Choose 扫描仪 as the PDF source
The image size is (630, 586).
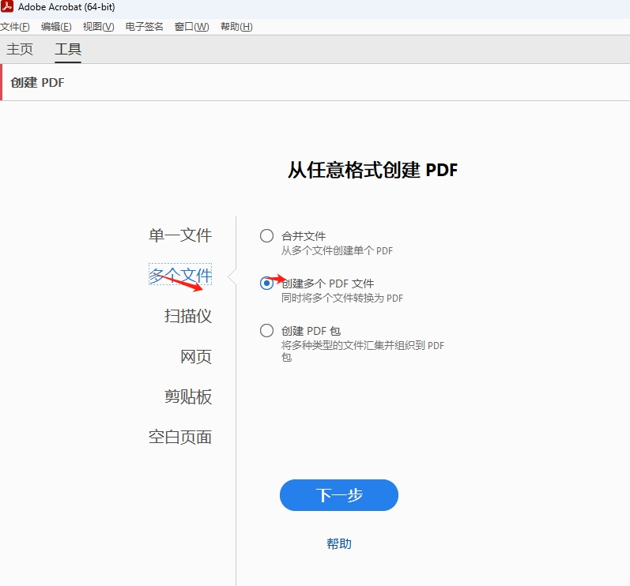click(188, 316)
